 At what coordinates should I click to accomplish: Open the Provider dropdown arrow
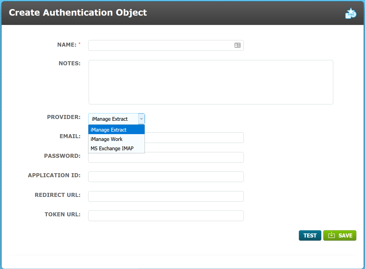[x=141, y=119]
